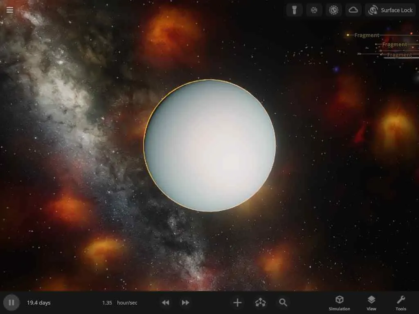Select the topmost Fragment label
The width and height of the screenshot is (419, 314).
pos(367,35)
